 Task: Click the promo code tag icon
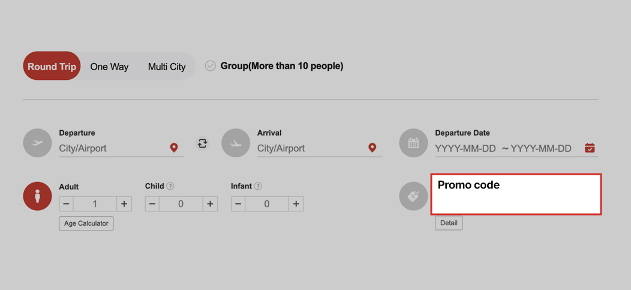click(413, 196)
